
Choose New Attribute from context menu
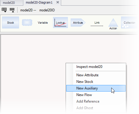pos(96,75)
